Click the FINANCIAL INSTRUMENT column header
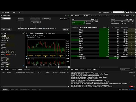This screenshot has width=136, height=102. 89,27
